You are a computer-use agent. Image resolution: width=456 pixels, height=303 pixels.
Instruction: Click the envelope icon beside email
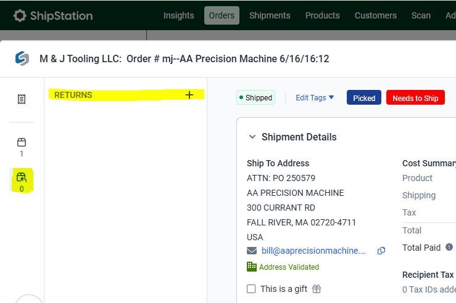coord(252,251)
